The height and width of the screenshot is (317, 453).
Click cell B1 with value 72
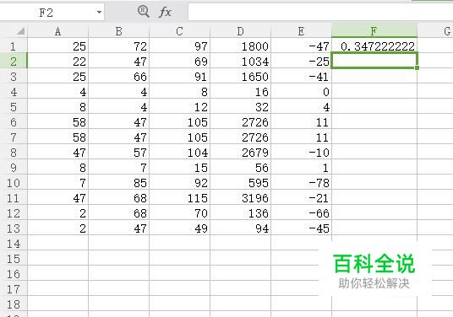pyautogui.click(x=118, y=46)
